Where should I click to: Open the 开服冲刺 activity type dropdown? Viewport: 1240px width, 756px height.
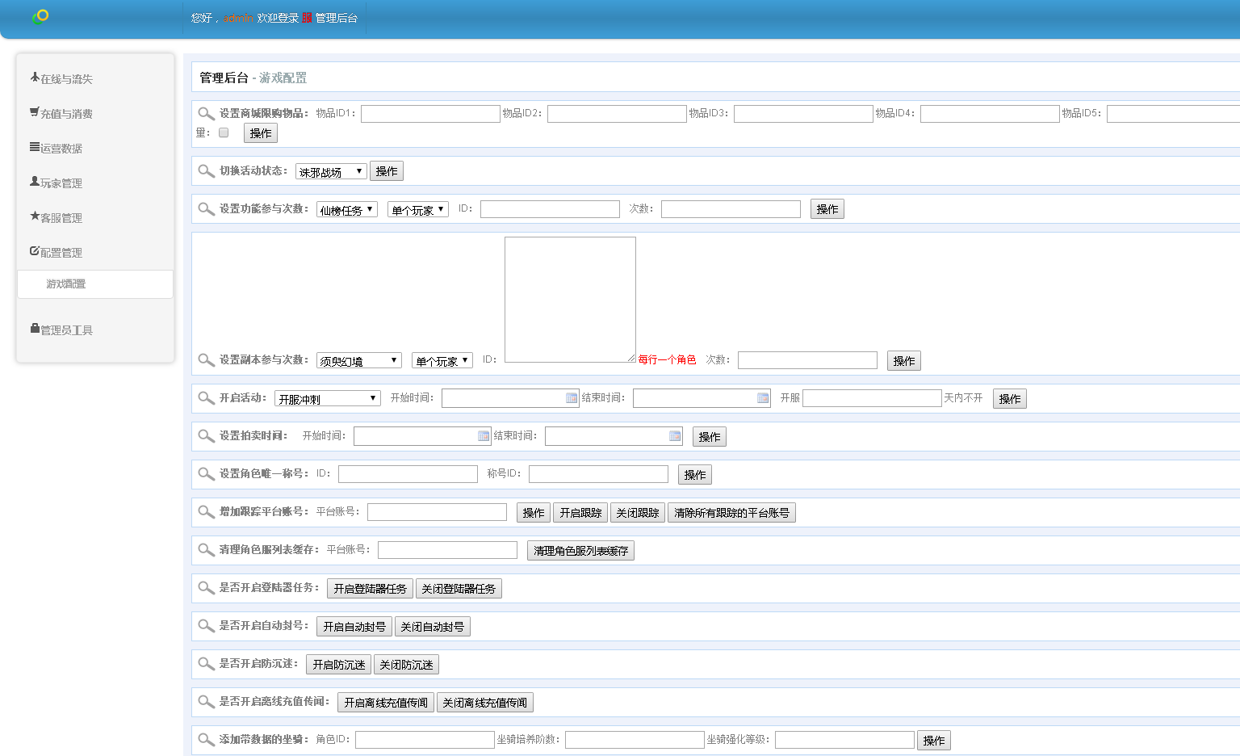coord(327,398)
